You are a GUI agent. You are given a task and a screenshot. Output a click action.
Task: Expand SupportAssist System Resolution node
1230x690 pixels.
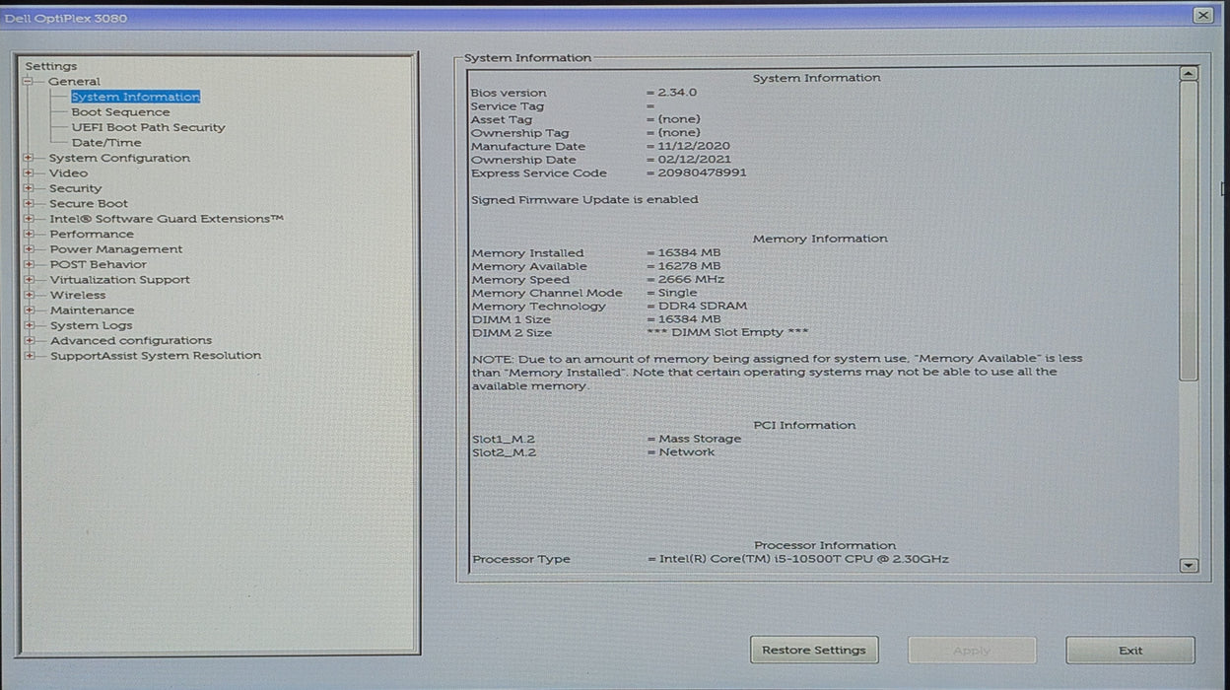(x=29, y=356)
